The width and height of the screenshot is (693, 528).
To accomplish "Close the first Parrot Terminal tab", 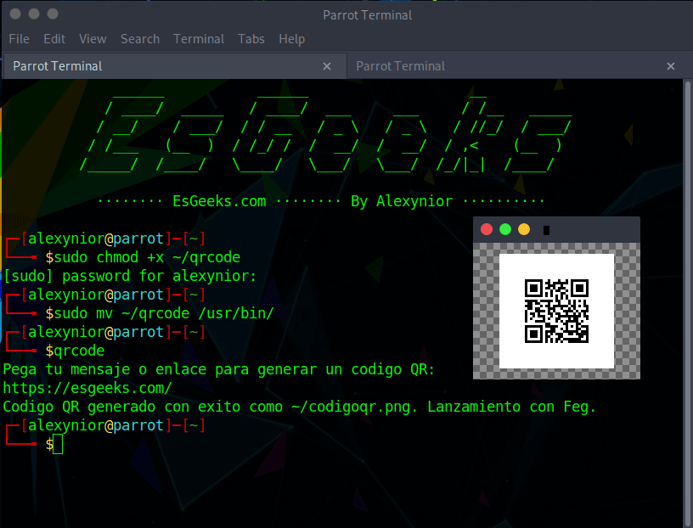I will tap(327, 65).
